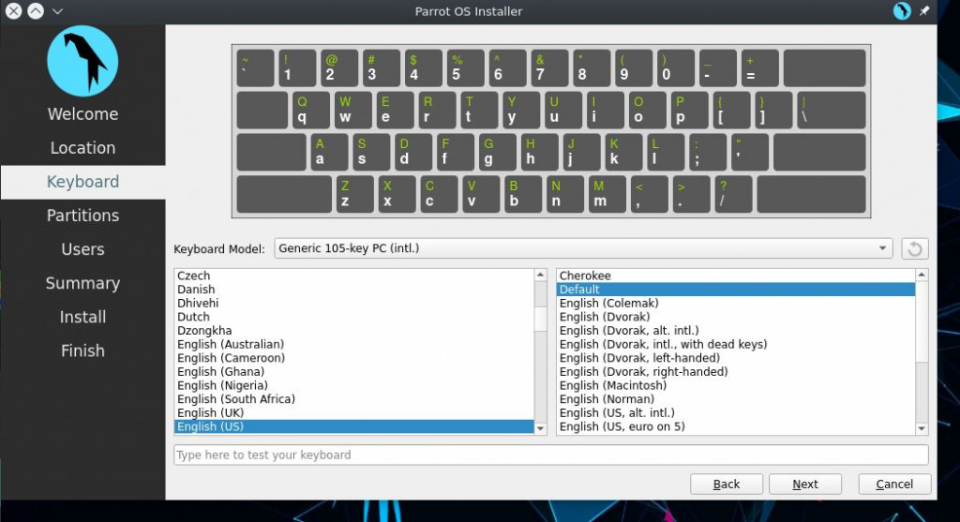Select English (Dvorak, left-handed) variant
Screen dimensions: 960x522
coord(736,358)
